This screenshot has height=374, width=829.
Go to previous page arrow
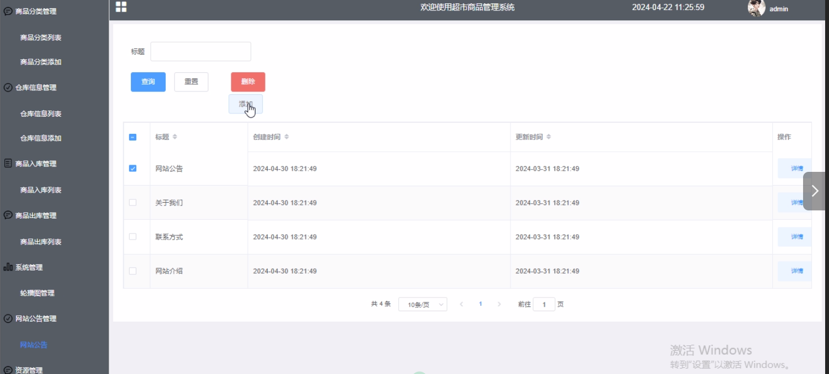pyautogui.click(x=461, y=304)
